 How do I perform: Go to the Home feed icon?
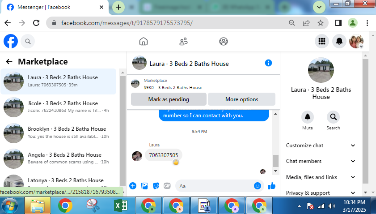click(x=144, y=42)
